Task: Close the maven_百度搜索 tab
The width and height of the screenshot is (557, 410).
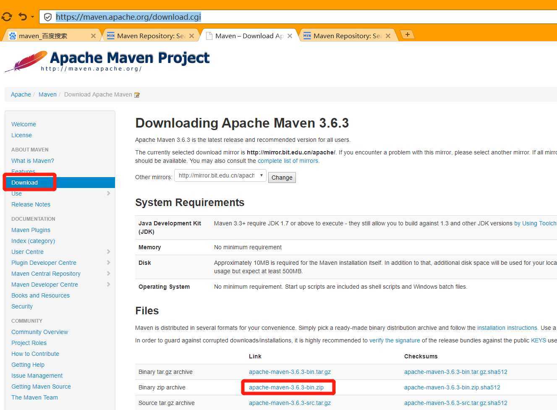Action: (93, 36)
